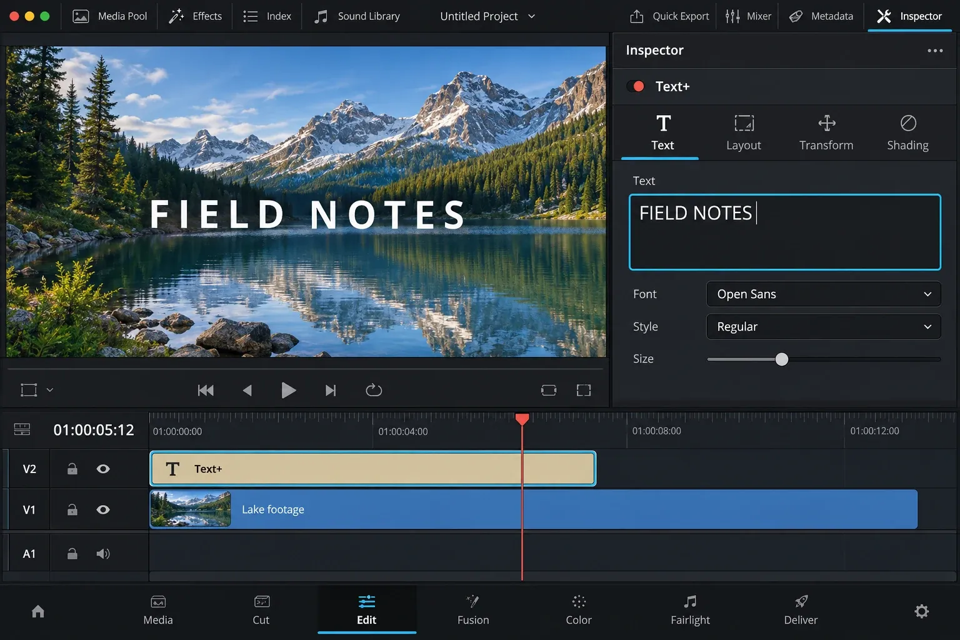Hide video track V2
This screenshot has height=640, width=960.
103,469
